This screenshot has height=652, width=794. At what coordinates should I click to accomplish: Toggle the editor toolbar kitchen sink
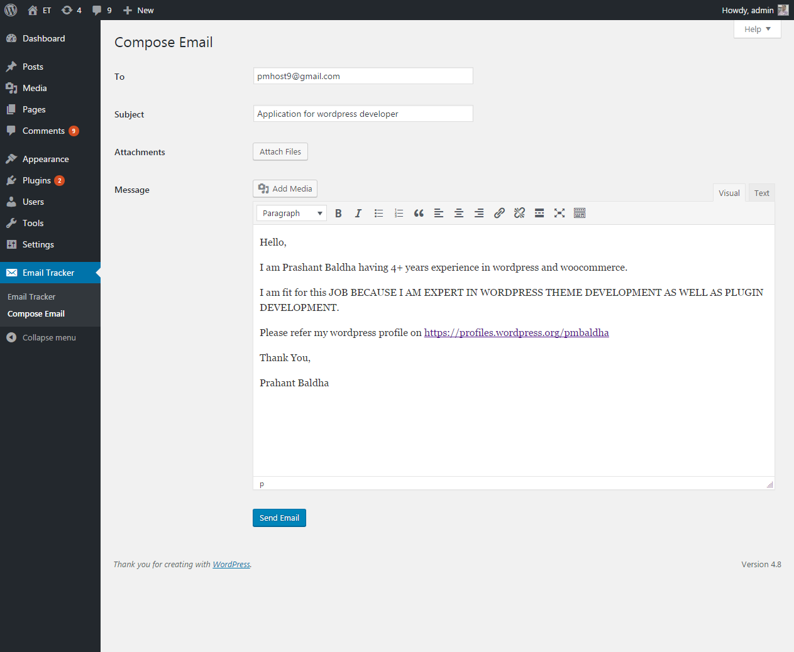pyautogui.click(x=580, y=214)
